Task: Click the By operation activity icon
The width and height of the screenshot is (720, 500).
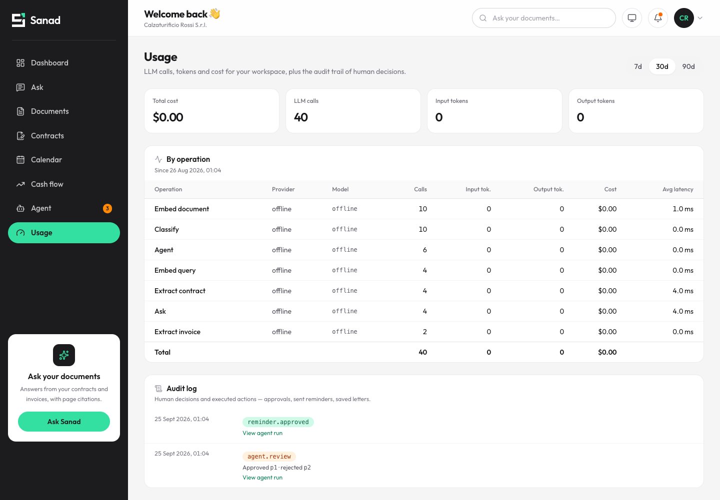Action: click(x=158, y=159)
